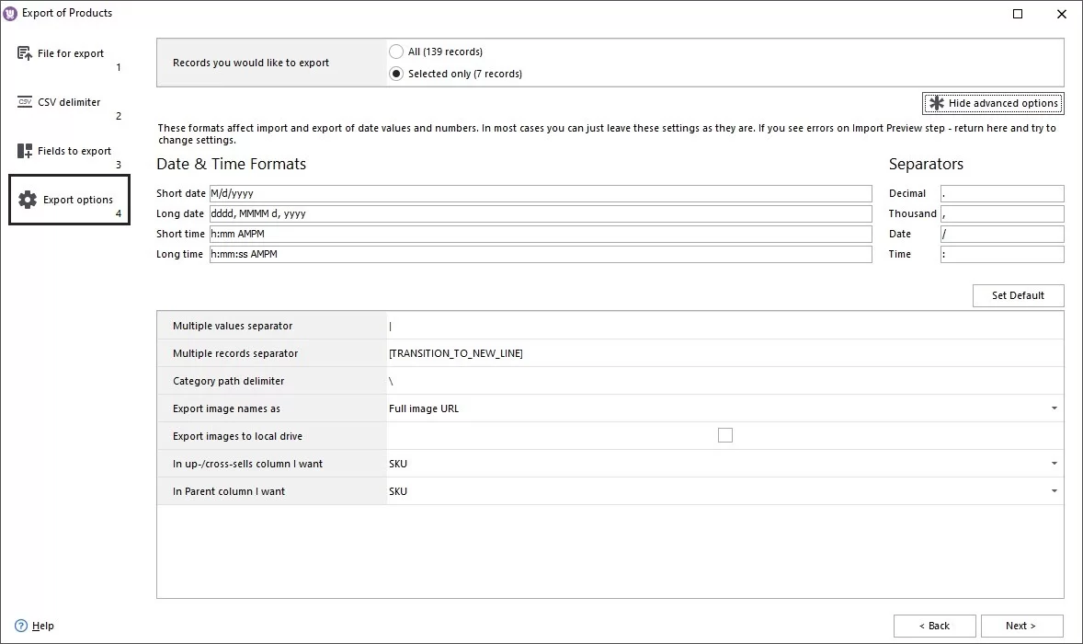Click the Next button to continue
Image resolution: width=1083 pixels, height=644 pixels.
point(1021,626)
